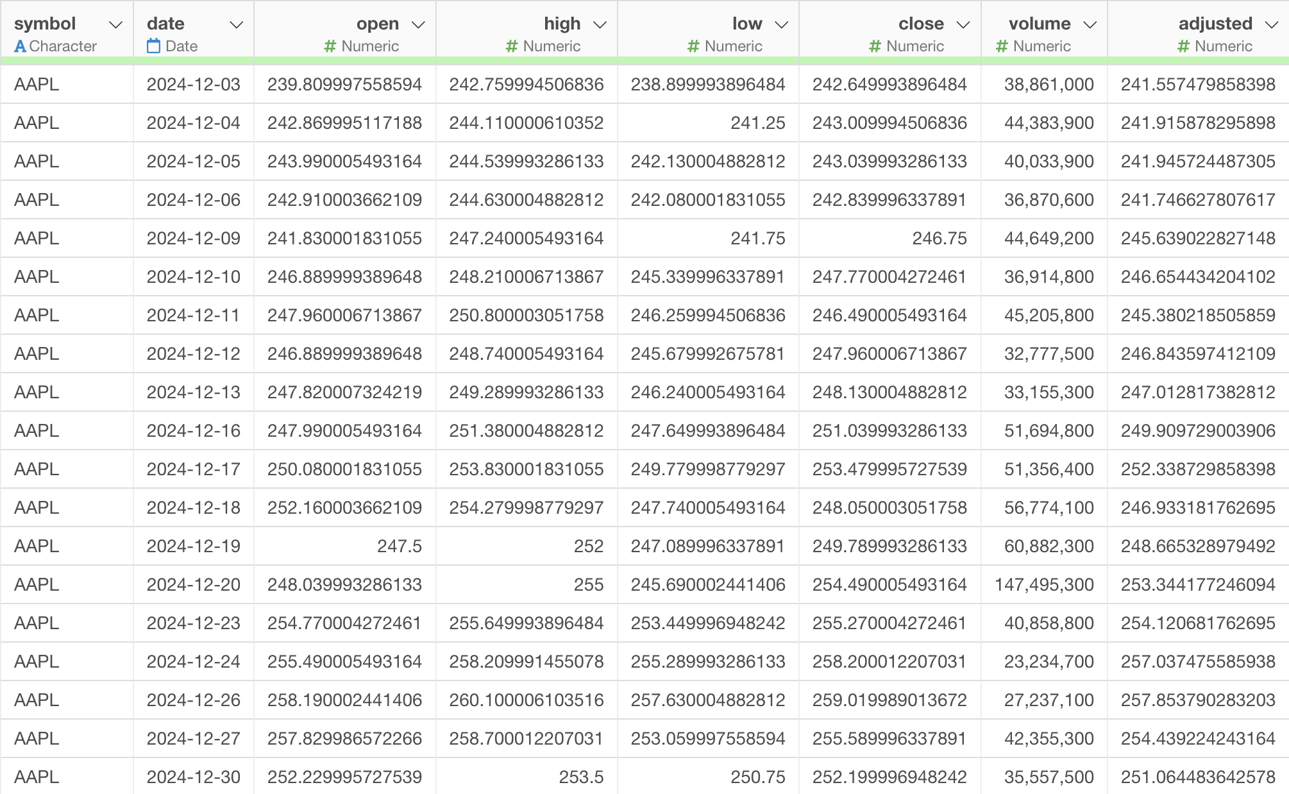The image size is (1289, 794).
Task: Open the close column dropdown arrow
Action: pyautogui.click(x=963, y=25)
